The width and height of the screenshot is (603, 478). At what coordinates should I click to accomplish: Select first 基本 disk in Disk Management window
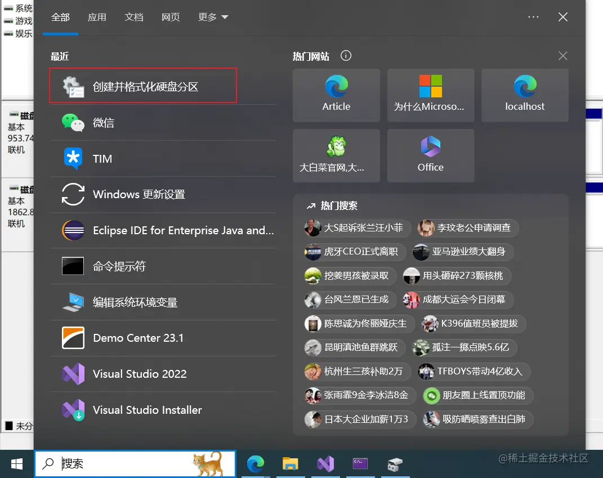tap(17, 139)
